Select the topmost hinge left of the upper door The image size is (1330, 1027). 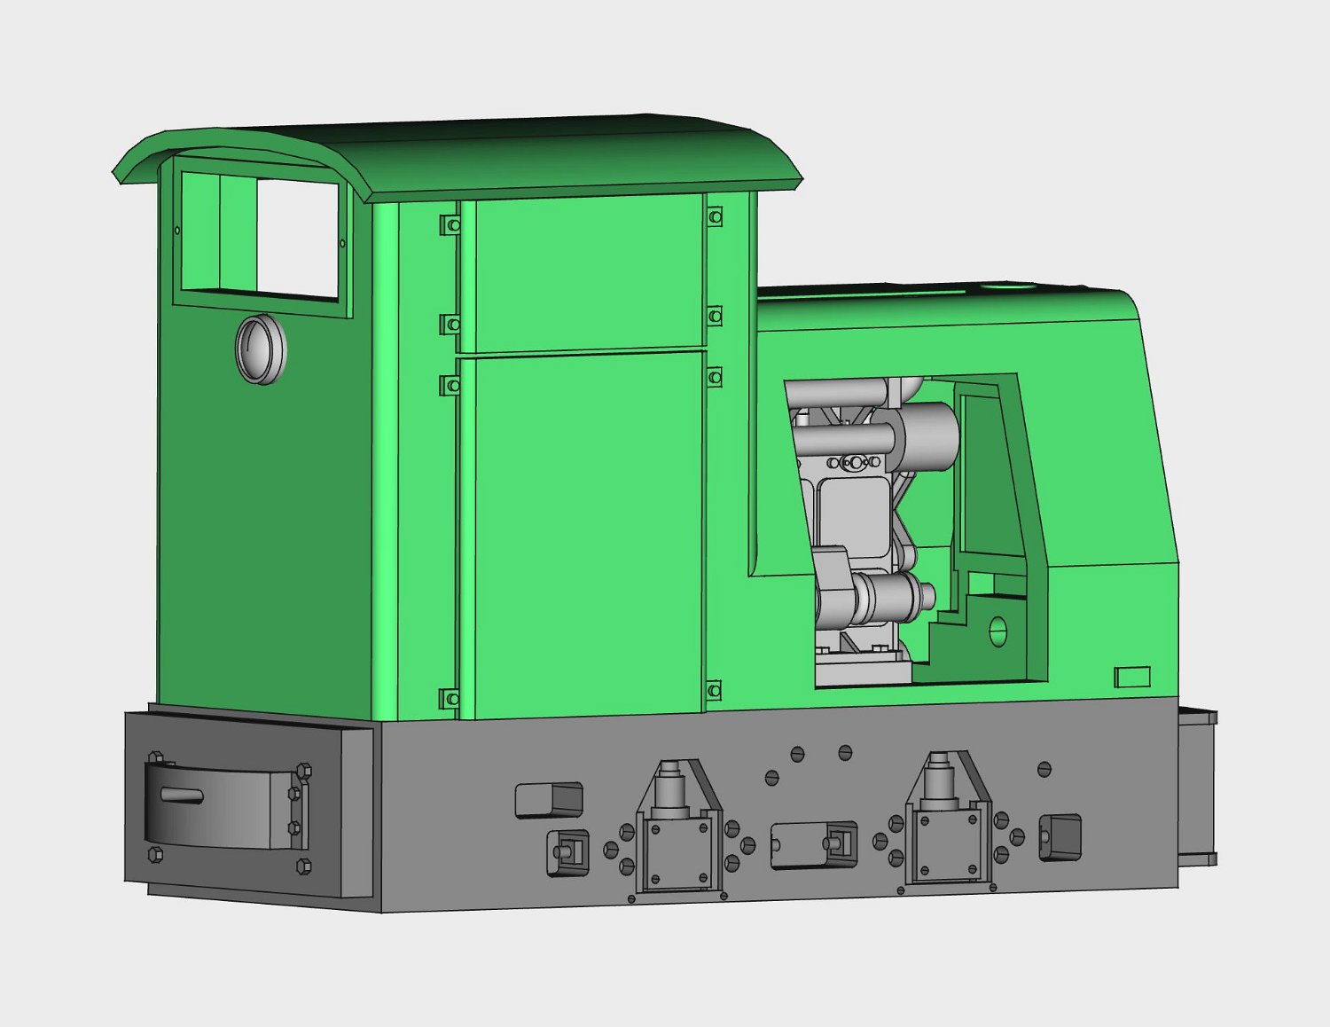(451, 225)
